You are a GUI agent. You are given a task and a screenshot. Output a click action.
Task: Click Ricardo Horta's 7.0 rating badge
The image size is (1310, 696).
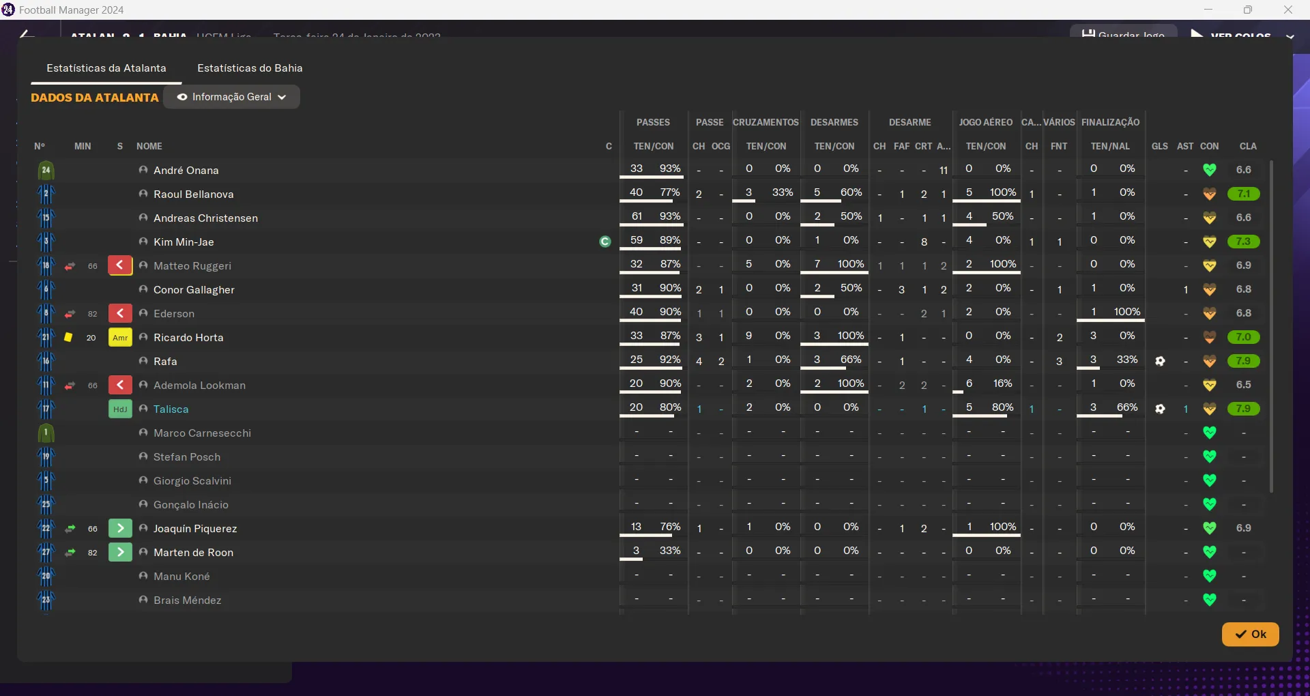click(1243, 337)
